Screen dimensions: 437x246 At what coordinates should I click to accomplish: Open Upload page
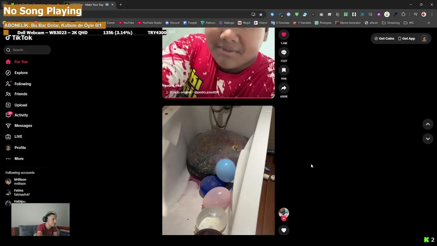click(x=20, y=105)
